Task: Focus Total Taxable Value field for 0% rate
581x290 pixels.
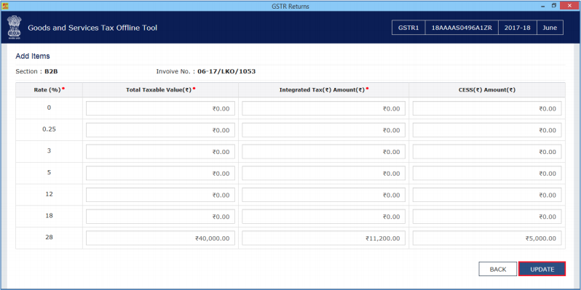Action: tap(160, 108)
